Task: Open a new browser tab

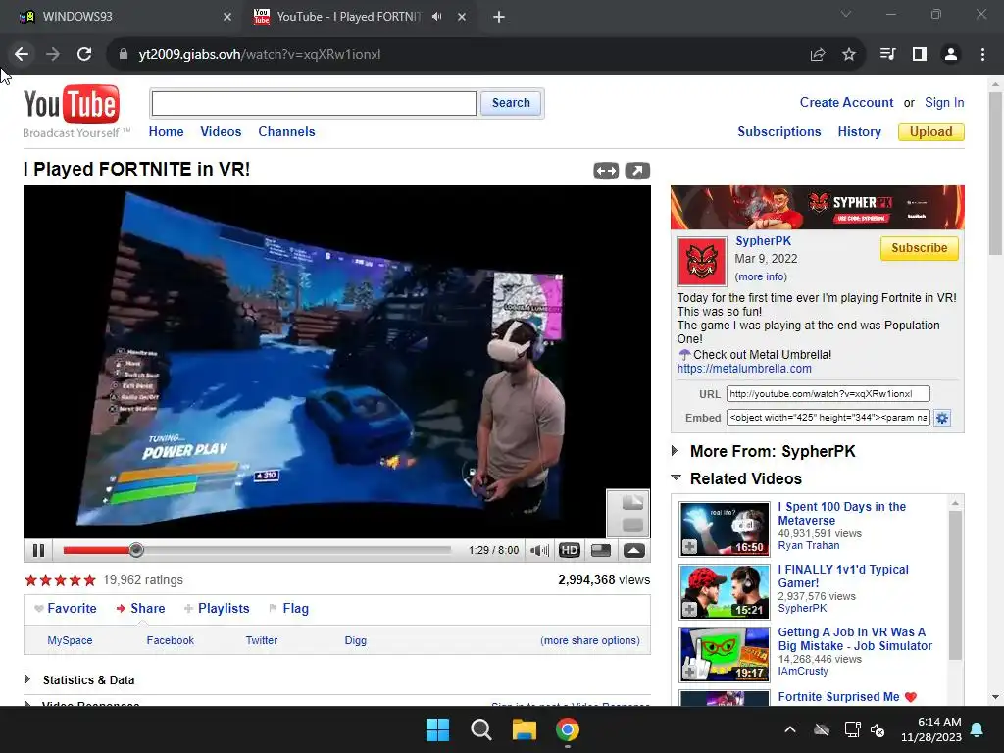Action: coord(499,18)
